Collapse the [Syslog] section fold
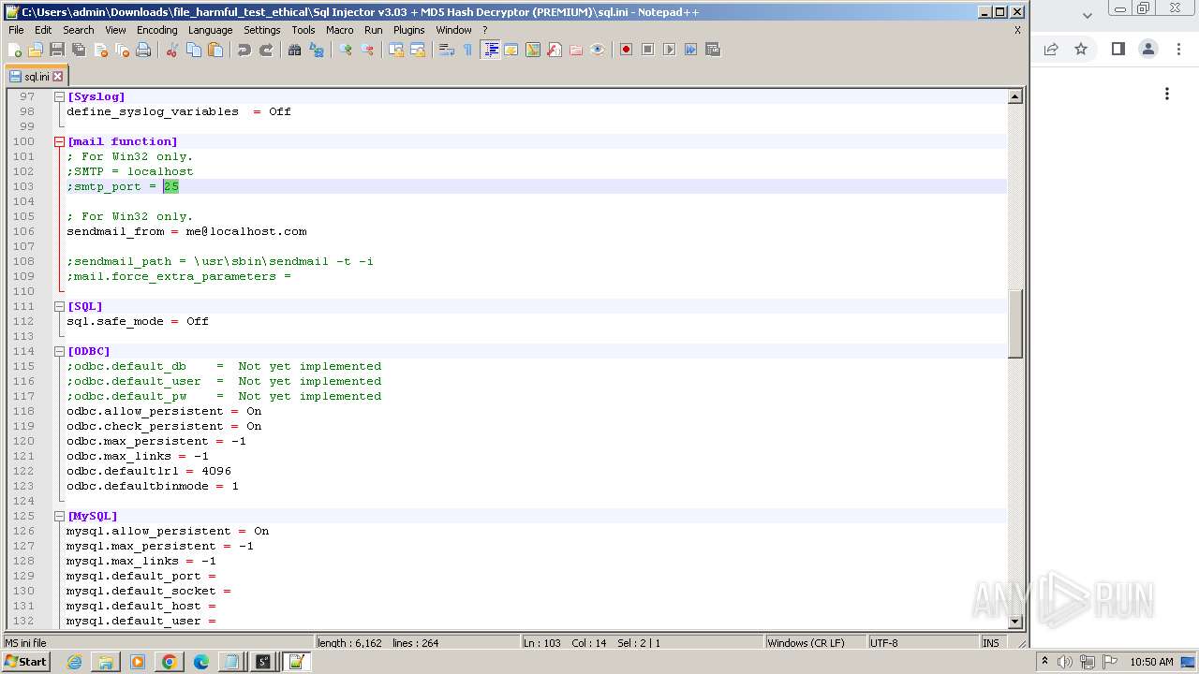This screenshot has height=674, width=1199. pyautogui.click(x=59, y=96)
